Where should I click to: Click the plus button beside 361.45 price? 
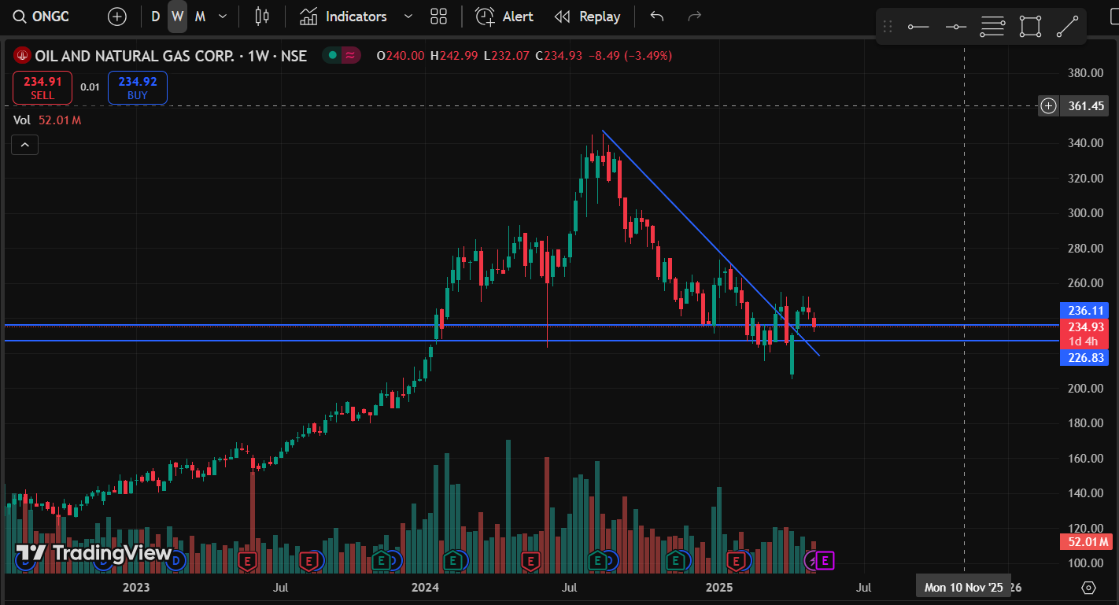[x=1048, y=105]
